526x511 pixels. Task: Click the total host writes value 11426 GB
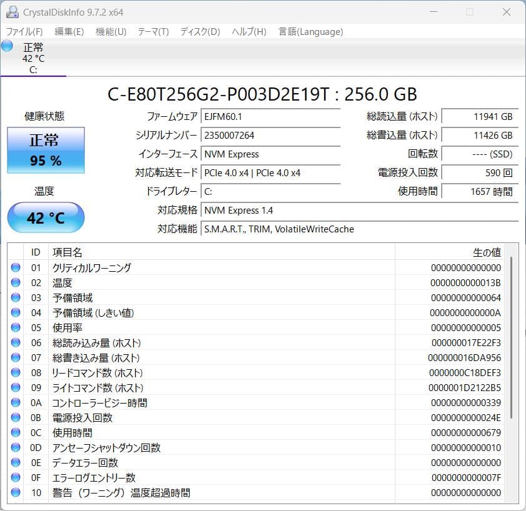pos(480,136)
